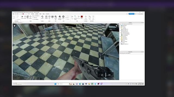Open the FILE menu
The height and width of the screenshot is (97, 174).
[13, 14]
